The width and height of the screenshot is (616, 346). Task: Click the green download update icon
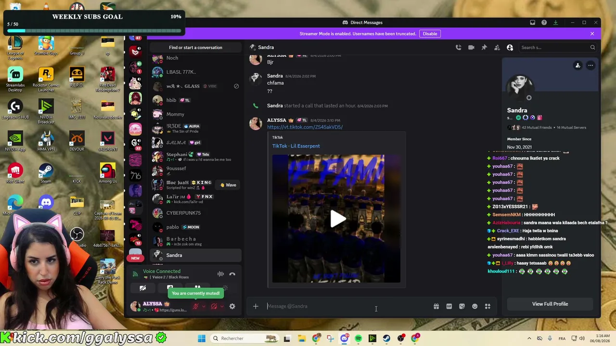tap(555, 23)
